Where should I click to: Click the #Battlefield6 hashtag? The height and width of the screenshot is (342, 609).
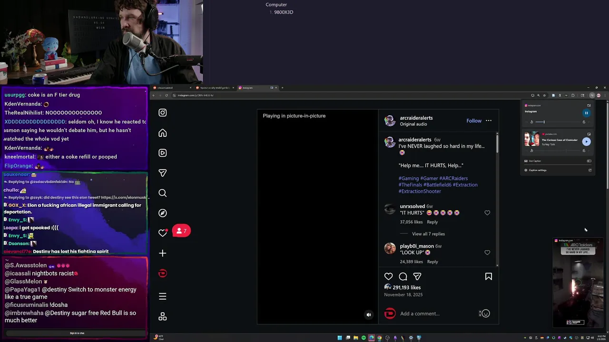[x=437, y=185]
